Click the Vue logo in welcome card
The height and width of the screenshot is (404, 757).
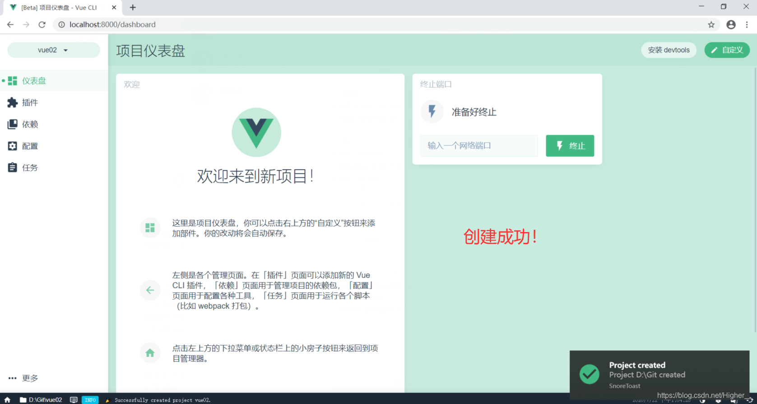coord(256,132)
